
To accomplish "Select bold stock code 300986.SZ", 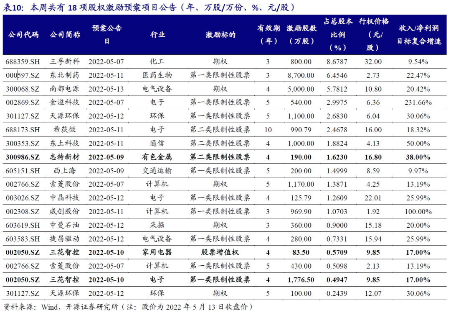I will pyautogui.click(x=23, y=157).
